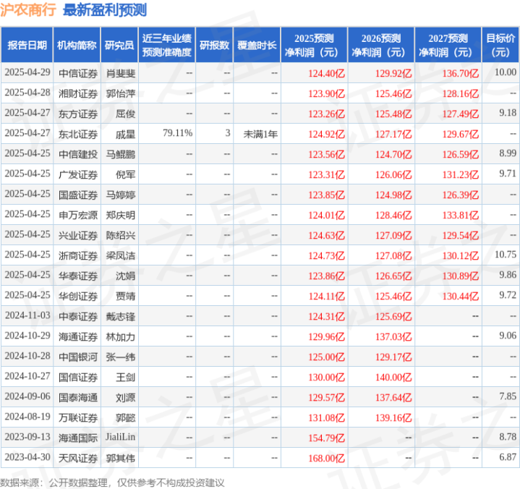Click the 136.70亿 2027 profit value
The image size is (520, 489).
tap(461, 73)
